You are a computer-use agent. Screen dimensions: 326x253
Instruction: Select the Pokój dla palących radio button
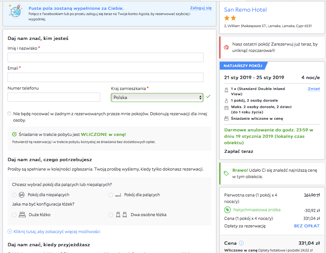111,195
